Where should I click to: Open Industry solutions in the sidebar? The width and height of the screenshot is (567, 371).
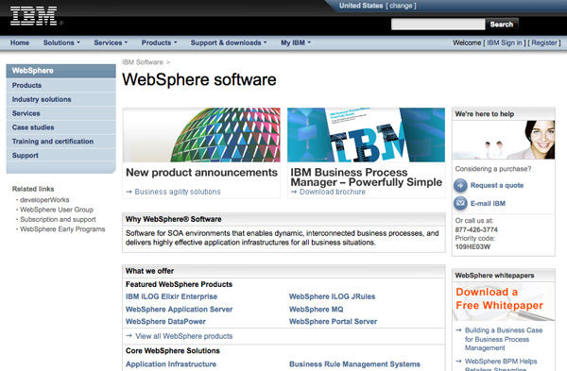[x=60, y=99]
